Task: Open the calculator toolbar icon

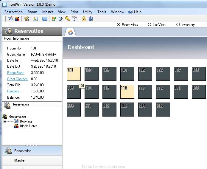Action: point(44,19)
